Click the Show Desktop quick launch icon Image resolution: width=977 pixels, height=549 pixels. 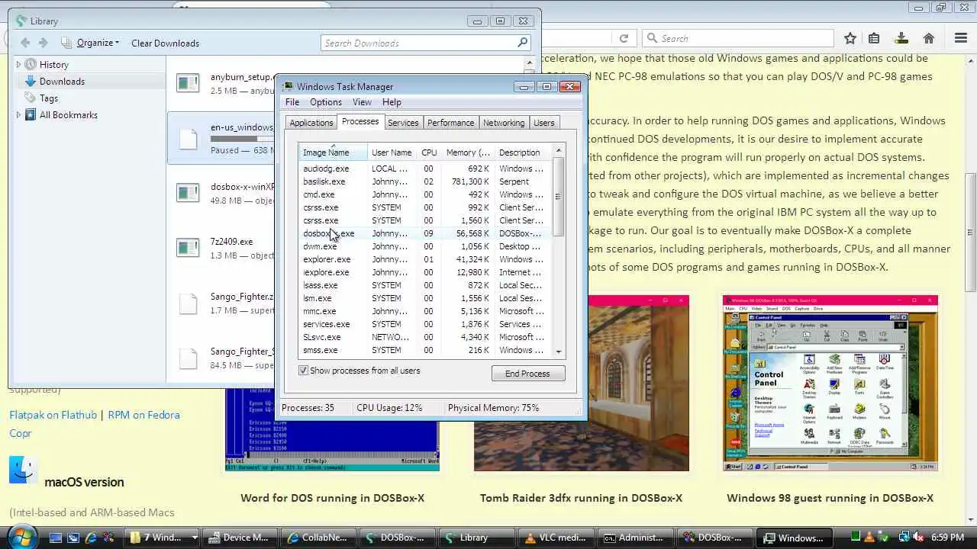coord(55,538)
